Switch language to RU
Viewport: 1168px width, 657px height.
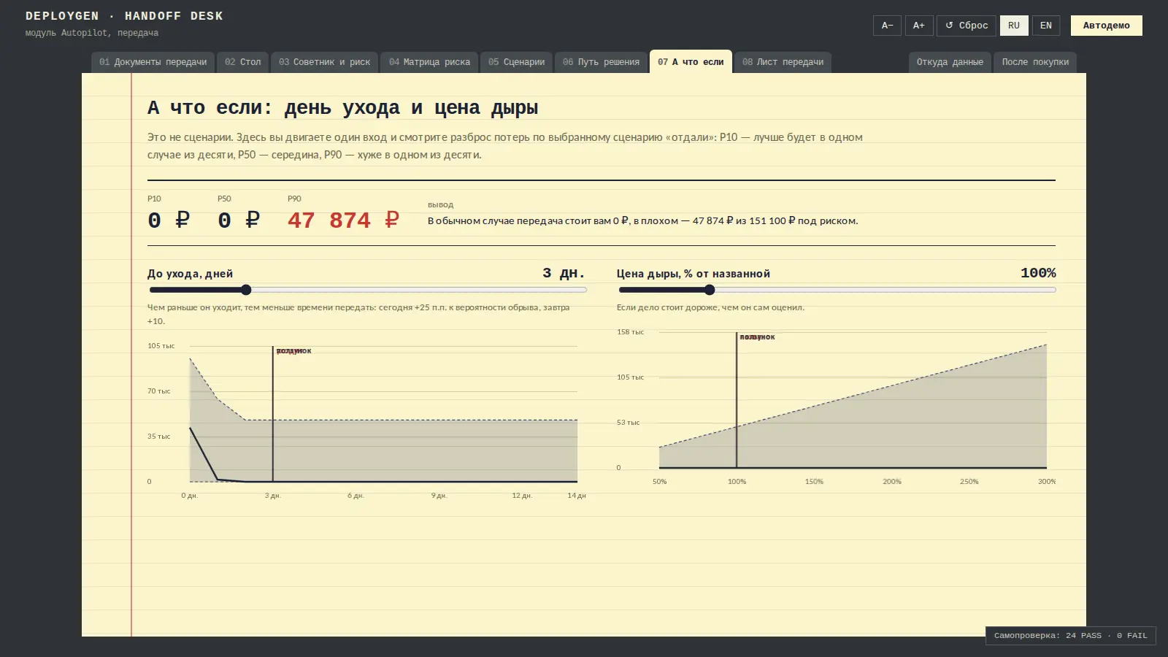click(1014, 26)
